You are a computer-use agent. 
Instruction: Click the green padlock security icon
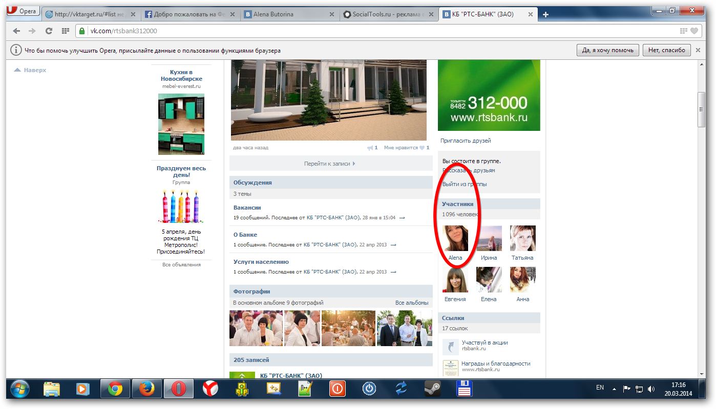[x=82, y=31]
